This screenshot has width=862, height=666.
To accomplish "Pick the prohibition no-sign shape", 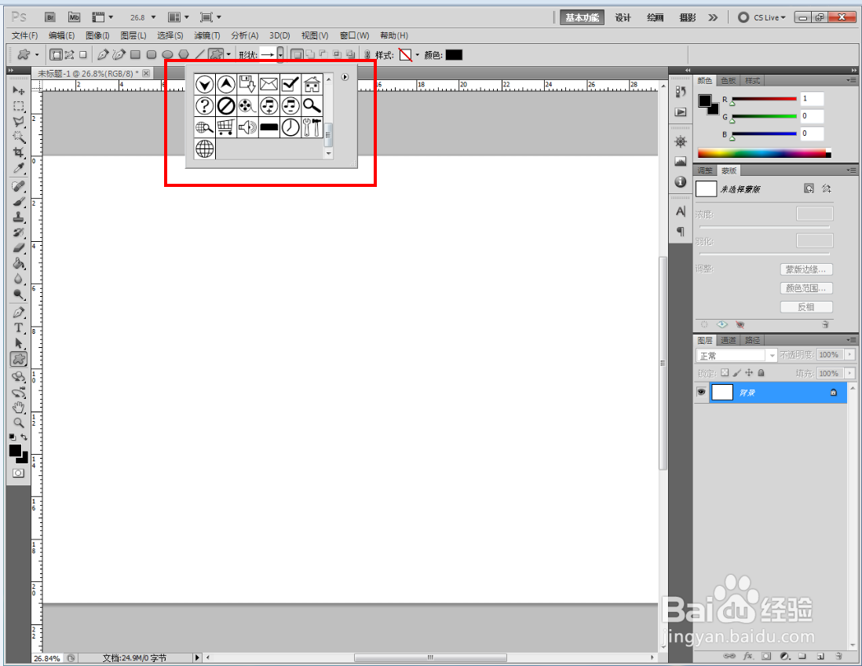I will pyautogui.click(x=225, y=105).
